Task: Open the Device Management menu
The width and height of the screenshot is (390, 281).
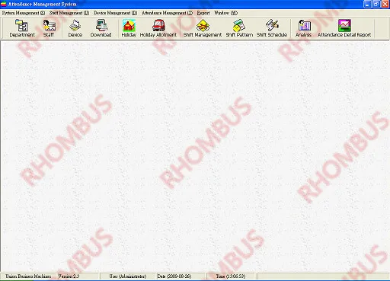Action: (x=115, y=13)
